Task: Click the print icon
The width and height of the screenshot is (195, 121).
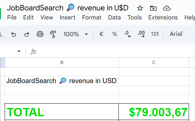Action: pos(40,34)
